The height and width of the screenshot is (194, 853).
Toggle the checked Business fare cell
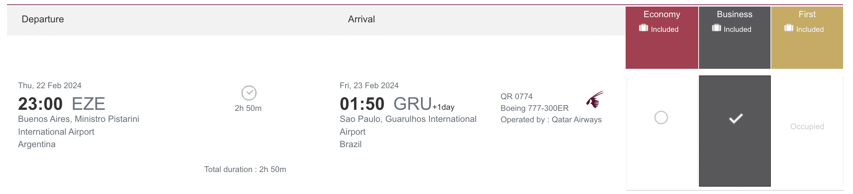pos(735,119)
